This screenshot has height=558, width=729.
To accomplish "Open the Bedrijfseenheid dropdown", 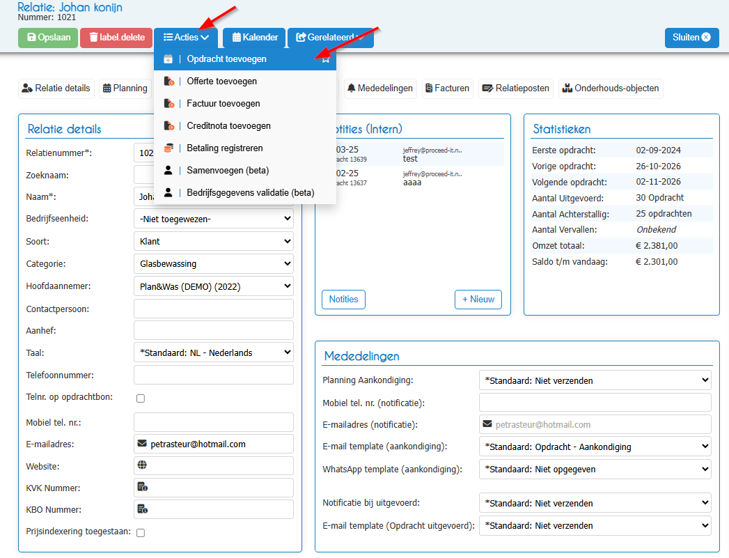I will pos(214,219).
